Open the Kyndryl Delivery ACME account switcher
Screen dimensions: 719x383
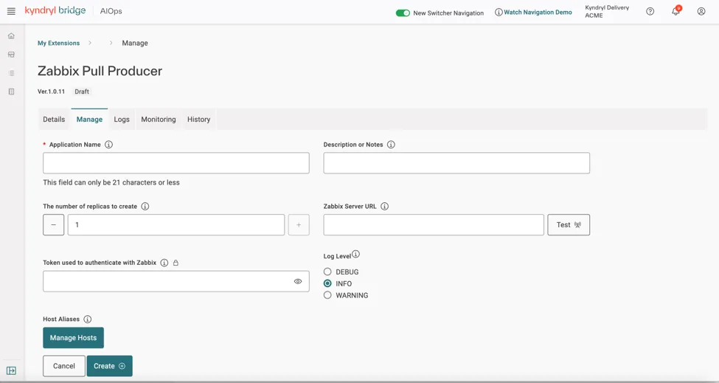click(x=607, y=12)
